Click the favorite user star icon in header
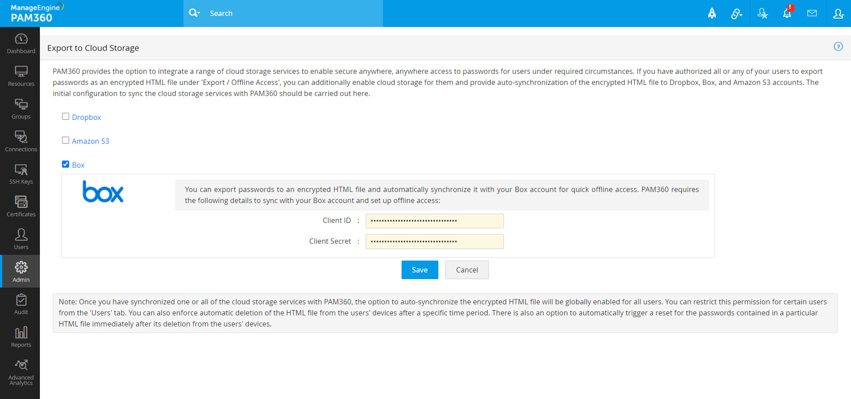The width and height of the screenshot is (851, 399). click(x=762, y=13)
